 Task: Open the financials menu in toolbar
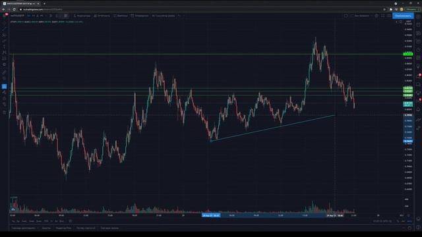(x=102, y=16)
